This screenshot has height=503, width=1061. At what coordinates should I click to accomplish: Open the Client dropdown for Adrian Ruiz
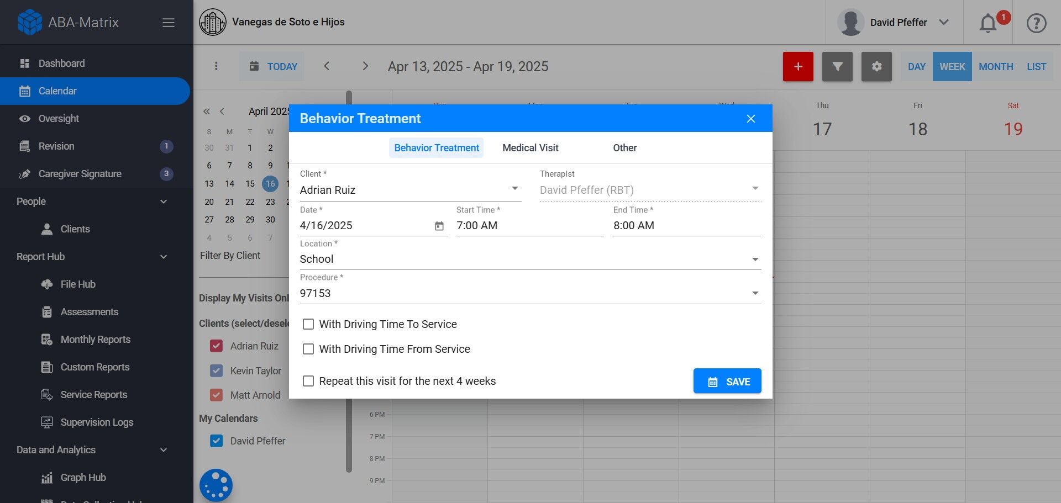click(409, 190)
